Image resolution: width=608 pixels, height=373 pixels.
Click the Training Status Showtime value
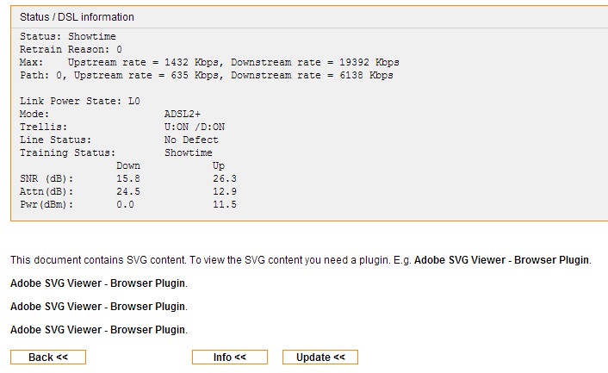[x=188, y=152]
